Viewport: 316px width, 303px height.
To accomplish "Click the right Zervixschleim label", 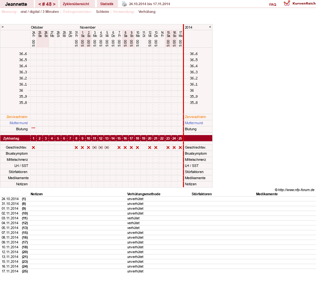I will 195,117.
